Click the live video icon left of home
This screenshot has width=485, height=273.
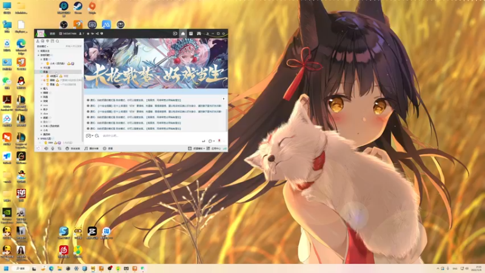(x=175, y=33)
